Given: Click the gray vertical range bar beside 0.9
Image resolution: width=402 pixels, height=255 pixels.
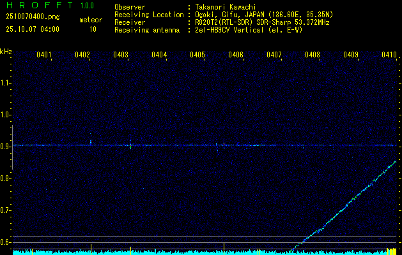Looking at the screenshot, I should (12, 147).
